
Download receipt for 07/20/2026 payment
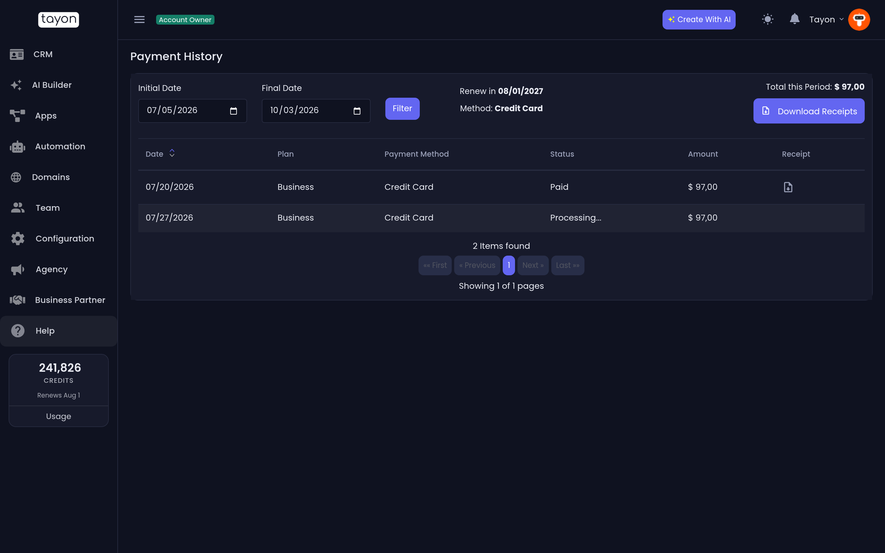[788, 187]
